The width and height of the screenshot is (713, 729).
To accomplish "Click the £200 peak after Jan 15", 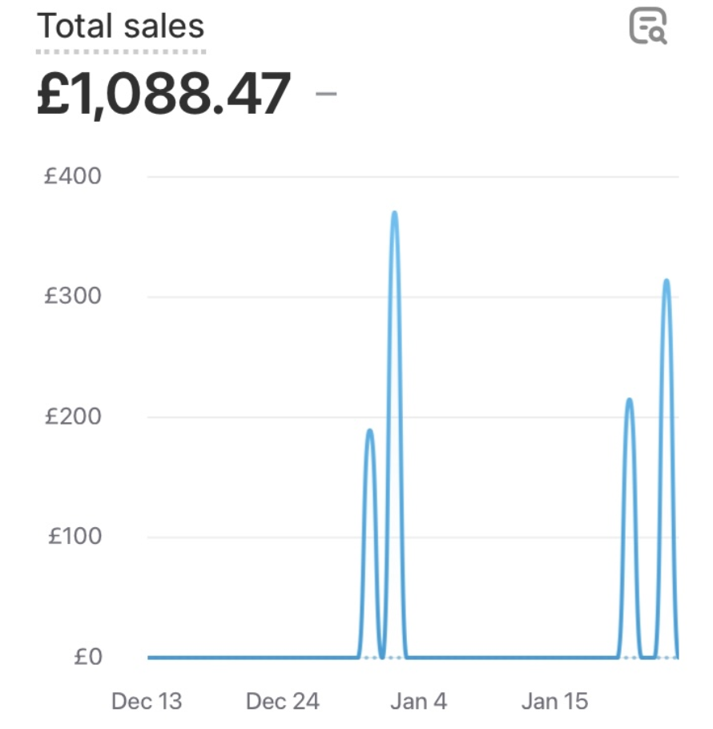I will point(630,401).
